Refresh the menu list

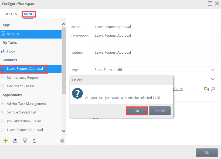click(x=35, y=141)
